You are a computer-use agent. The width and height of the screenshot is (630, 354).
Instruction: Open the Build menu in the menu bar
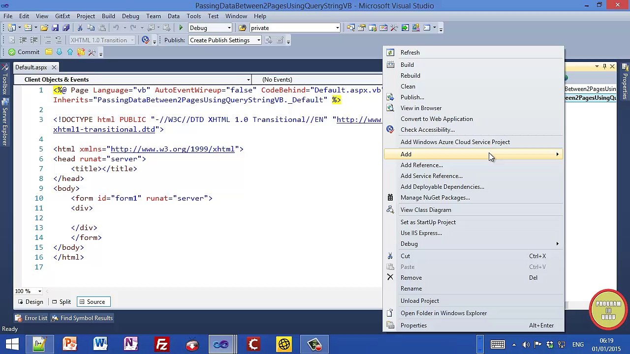click(108, 16)
